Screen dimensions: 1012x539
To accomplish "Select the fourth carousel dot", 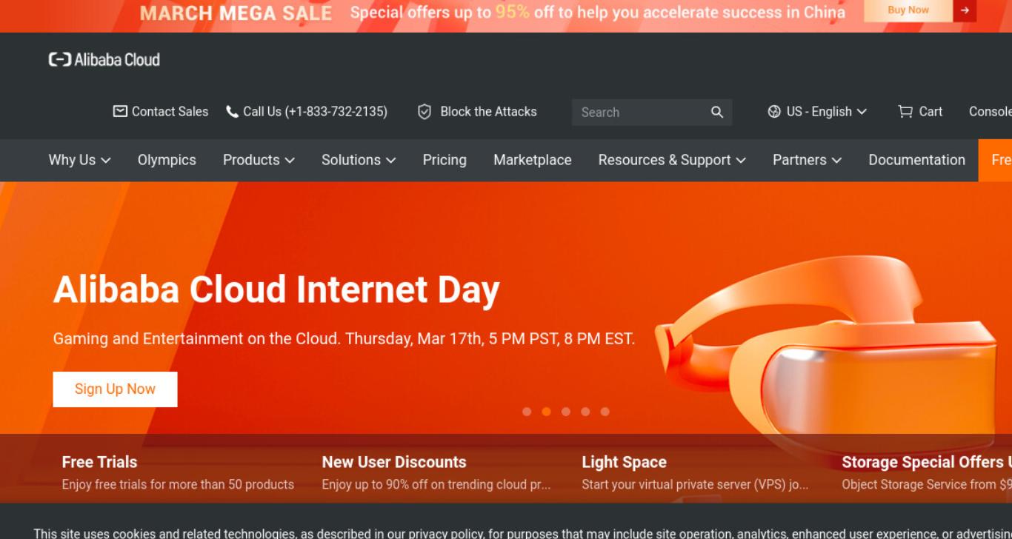I will [585, 412].
